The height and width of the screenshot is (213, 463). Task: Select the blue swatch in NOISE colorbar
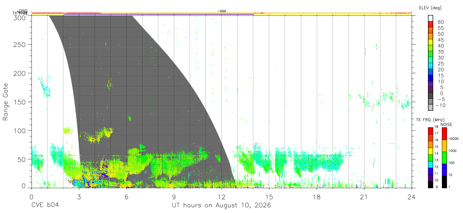click(x=444, y=169)
